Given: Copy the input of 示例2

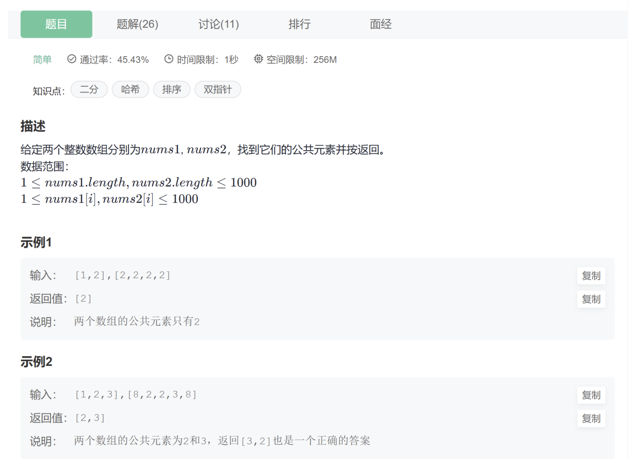Looking at the screenshot, I should (x=591, y=395).
